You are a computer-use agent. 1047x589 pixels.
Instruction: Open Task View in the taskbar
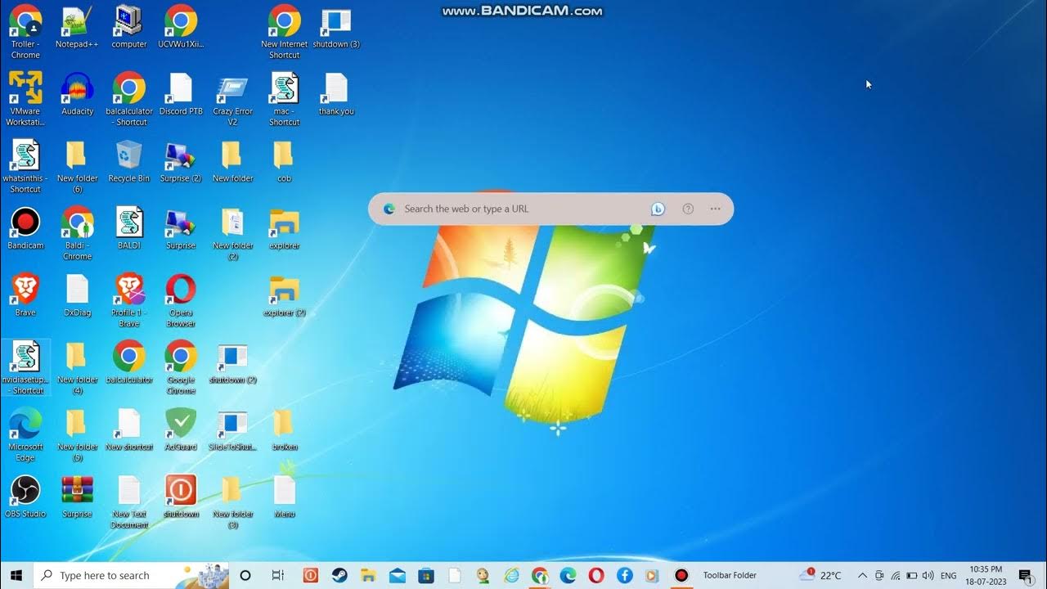tap(277, 575)
